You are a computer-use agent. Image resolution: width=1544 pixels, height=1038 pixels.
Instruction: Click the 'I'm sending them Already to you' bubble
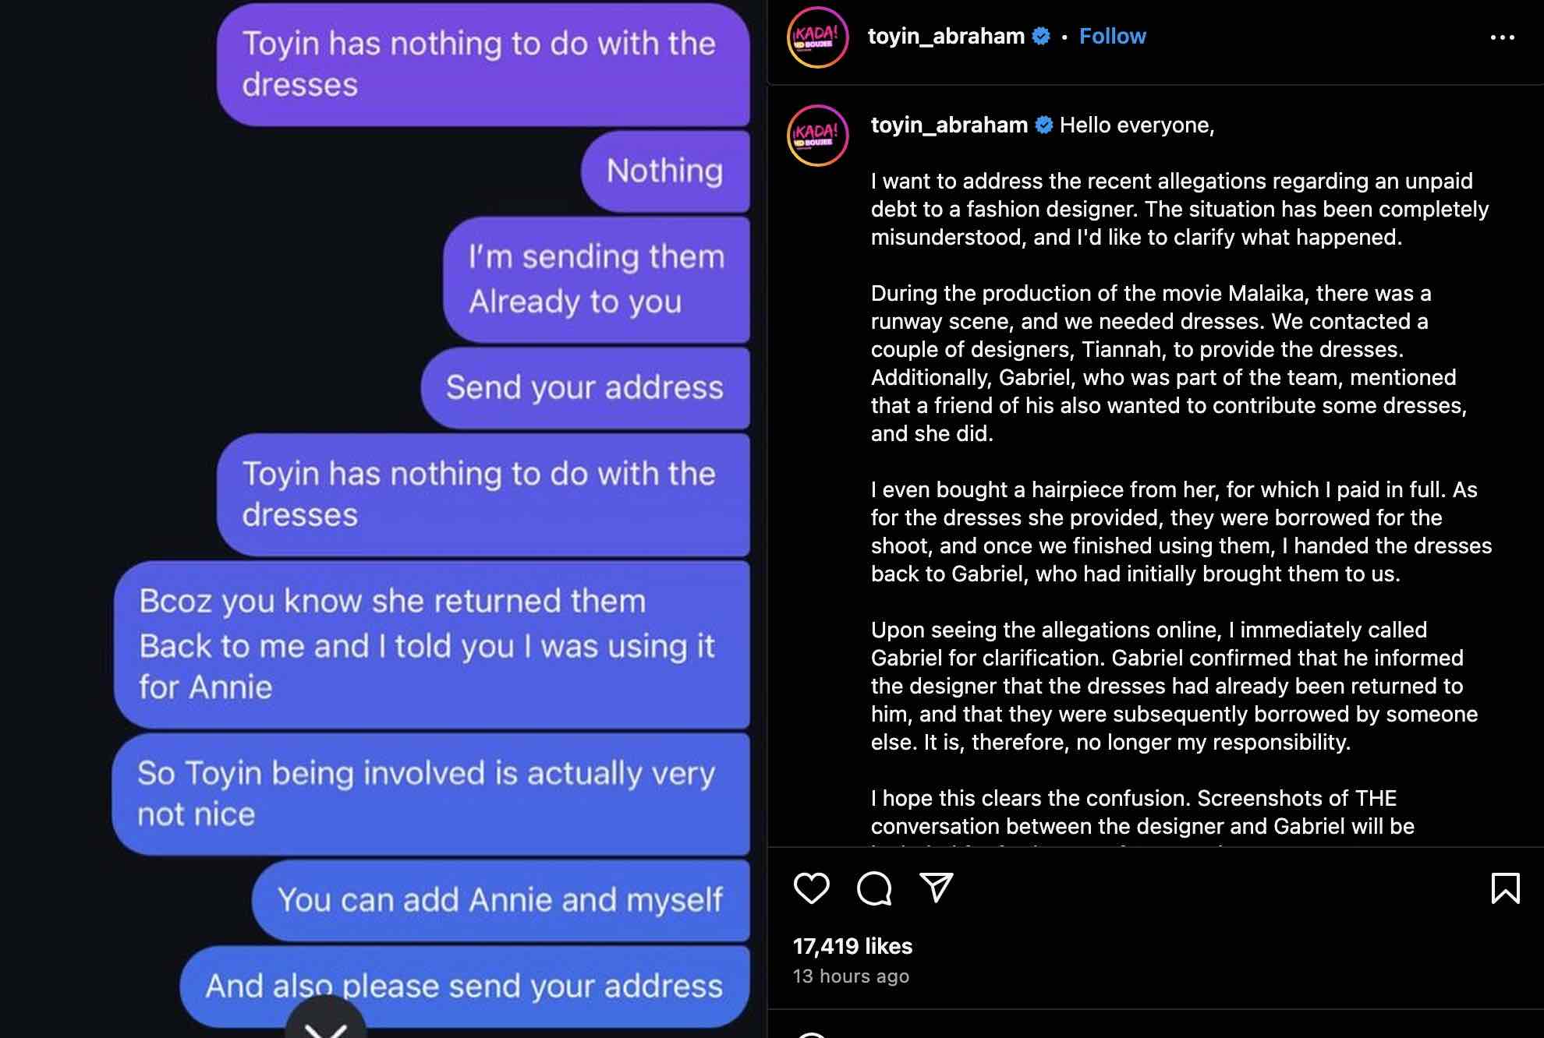[597, 279]
